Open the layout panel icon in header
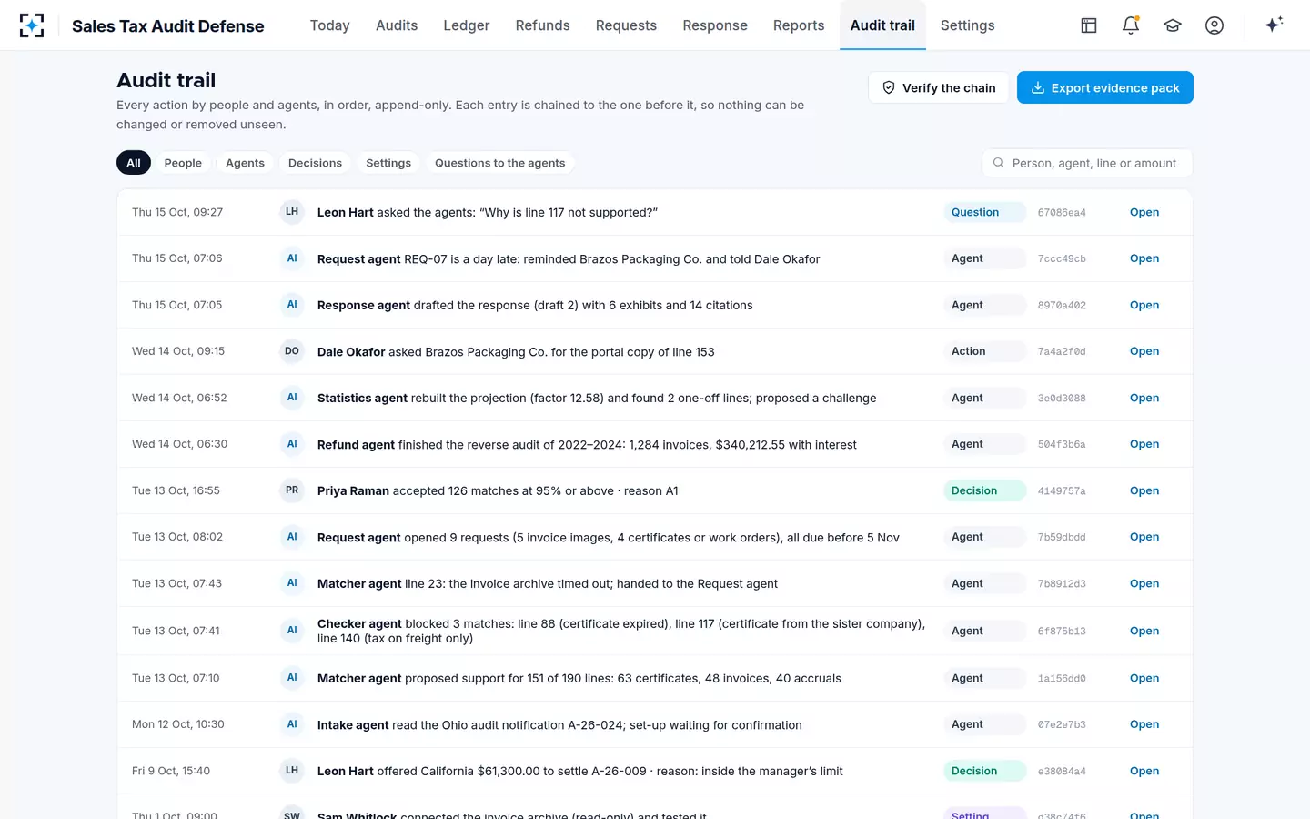The width and height of the screenshot is (1310, 819). click(1089, 25)
